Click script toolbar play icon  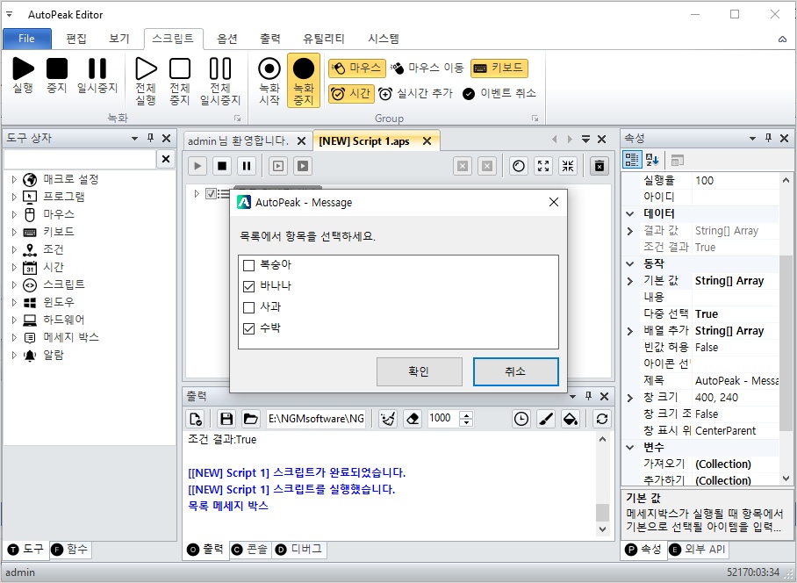tap(197, 166)
